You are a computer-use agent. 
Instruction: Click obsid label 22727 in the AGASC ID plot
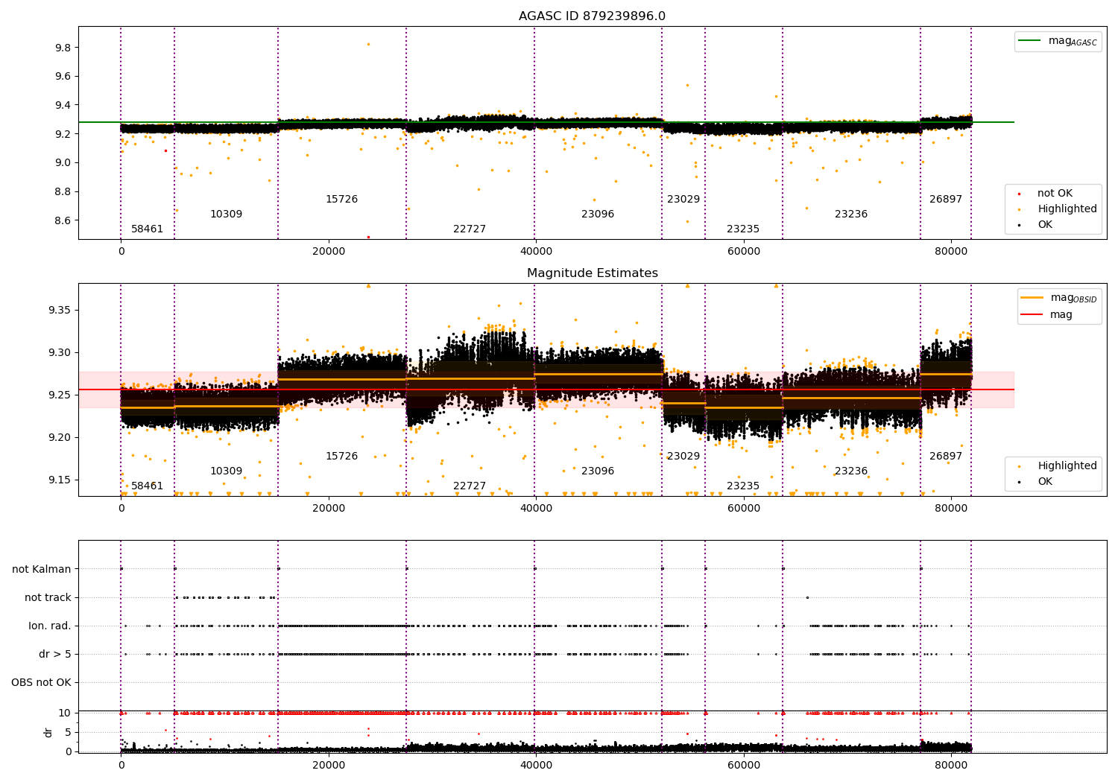click(470, 229)
